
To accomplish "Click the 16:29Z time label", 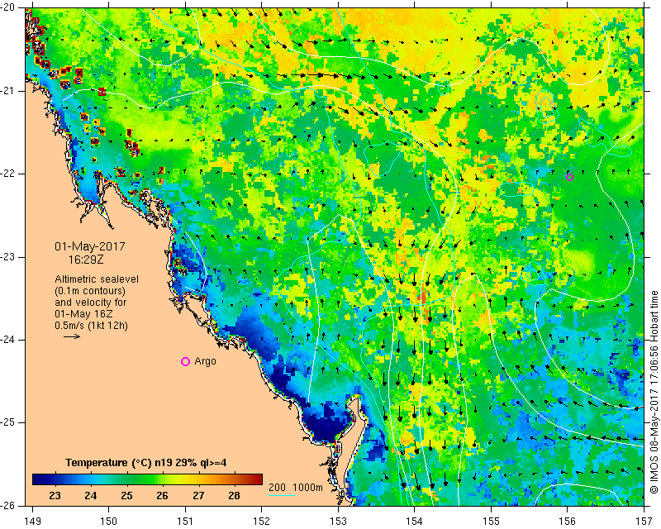I will pyautogui.click(x=86, y=260).
